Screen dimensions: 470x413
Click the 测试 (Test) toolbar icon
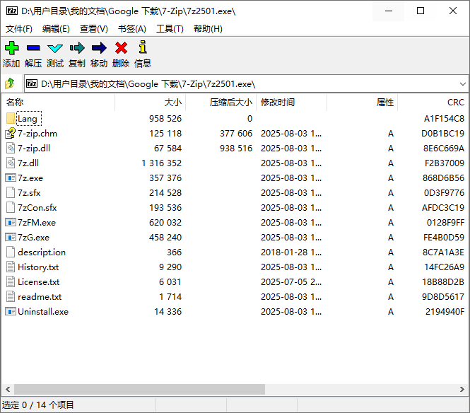coord(55,48)
